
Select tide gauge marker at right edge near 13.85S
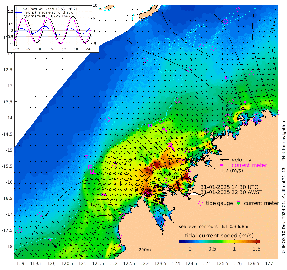(x=278, y=112)
